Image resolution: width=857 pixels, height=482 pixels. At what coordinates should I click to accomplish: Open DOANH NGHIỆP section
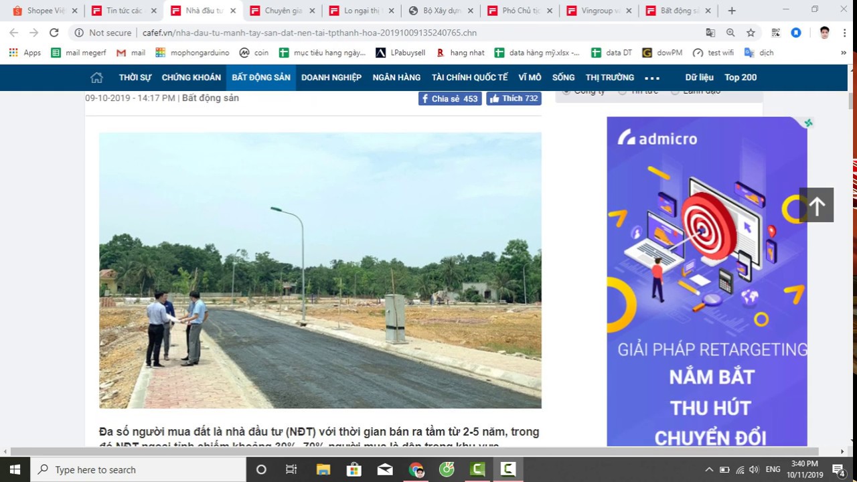click(331, 78)
